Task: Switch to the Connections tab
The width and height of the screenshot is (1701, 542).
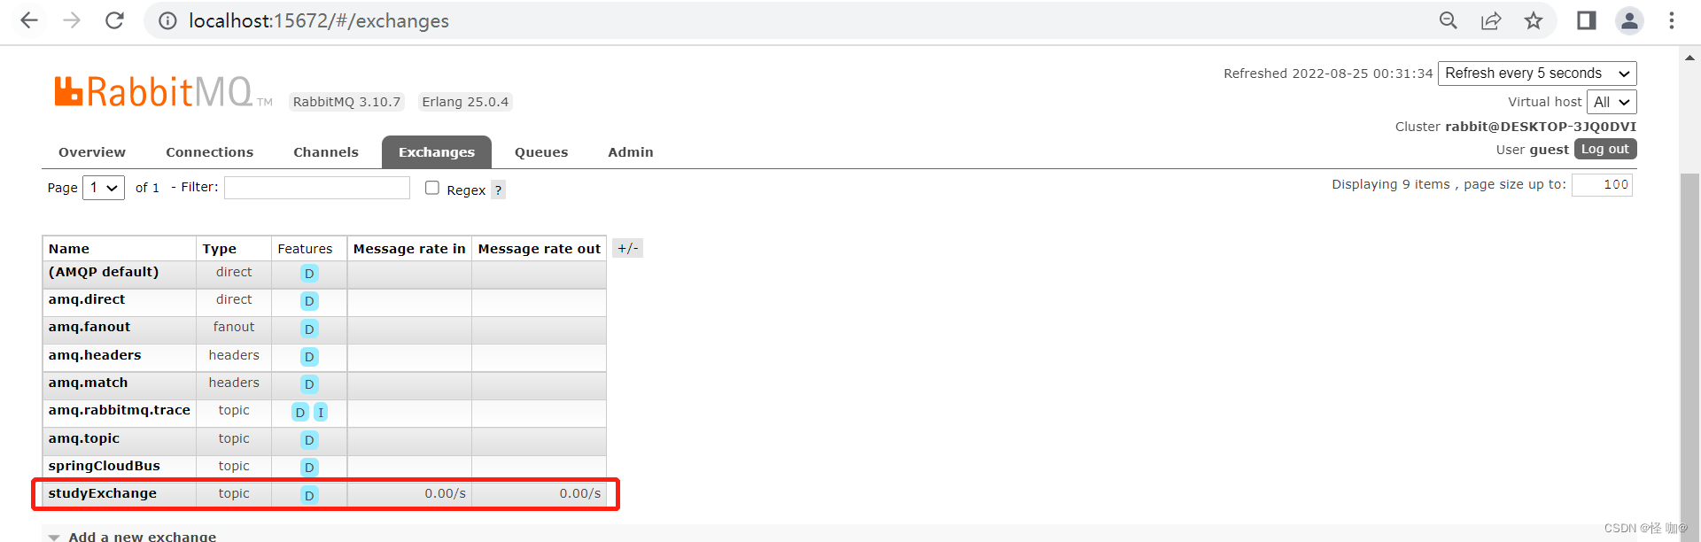Action: click(209, 152)
